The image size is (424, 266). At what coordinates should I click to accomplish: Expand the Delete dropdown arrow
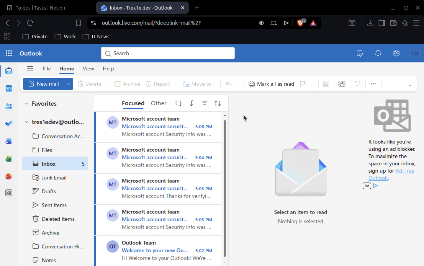point(106,84)
